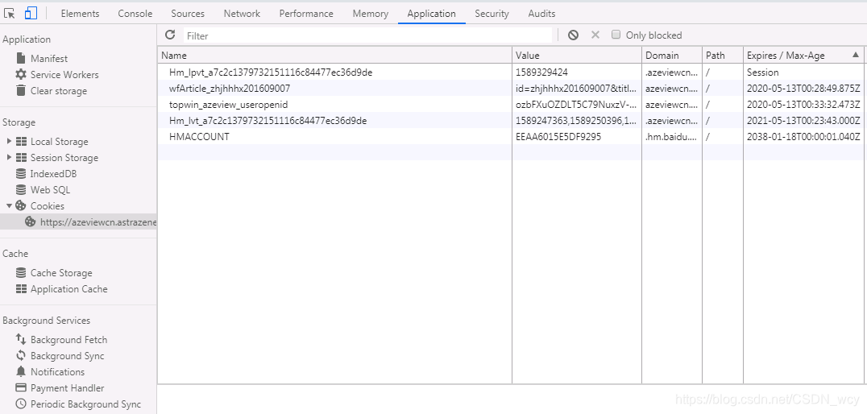This screenshot has height=414, width=867.
Task: Activate the inspect element cursor icon
Action: [x=10, y=13]
